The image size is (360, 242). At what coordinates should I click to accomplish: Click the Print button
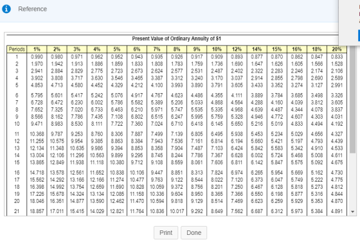166,232
